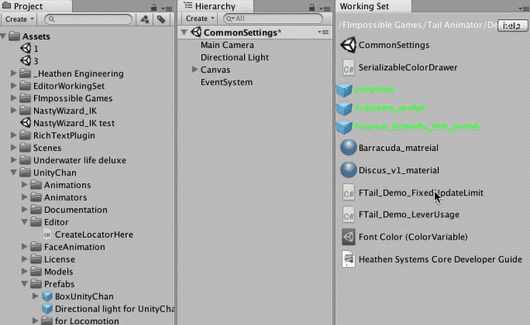530x325 pixels.
Task: Select the SerializableColorDrawer script icon
Action: coord(348,67)
